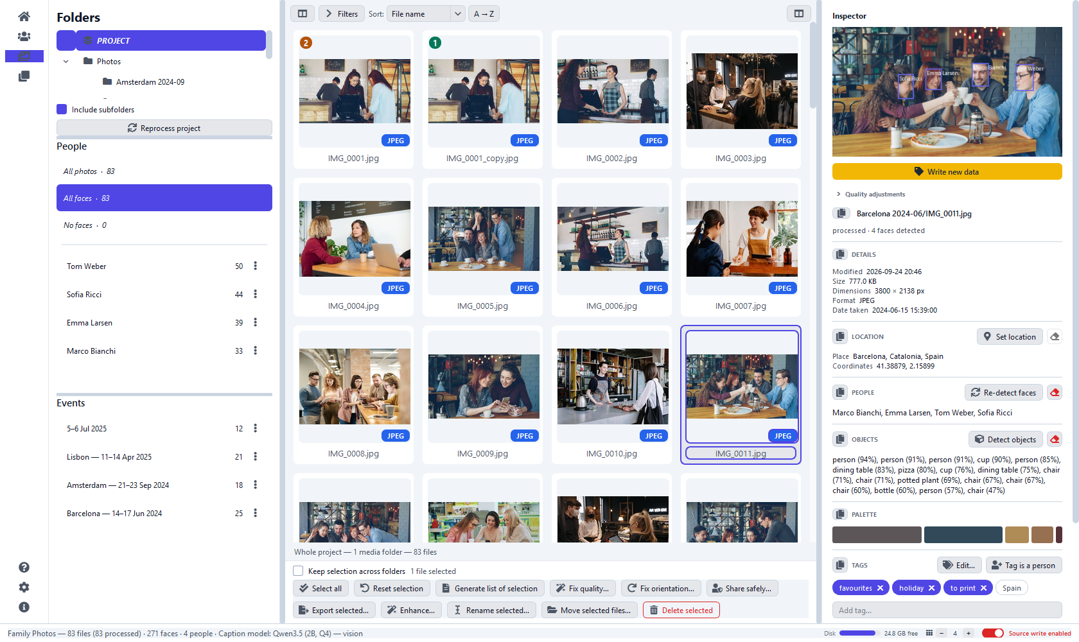Select the All photos filter
This screenshot has height=642, width=1079.
[x=164, y=171]
